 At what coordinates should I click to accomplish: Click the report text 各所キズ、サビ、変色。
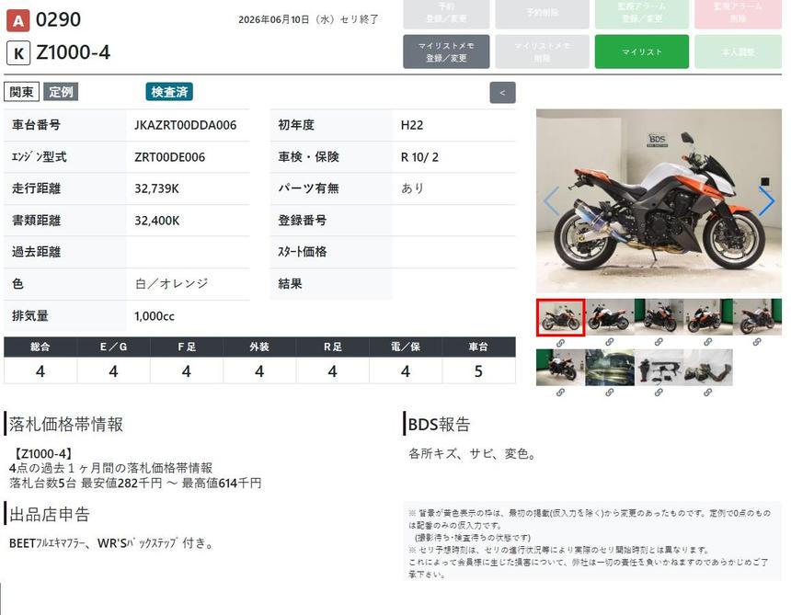click(x=472, y=454)
